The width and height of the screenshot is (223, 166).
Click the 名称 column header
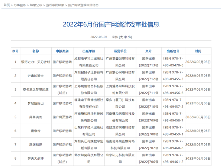coord(35,51)
